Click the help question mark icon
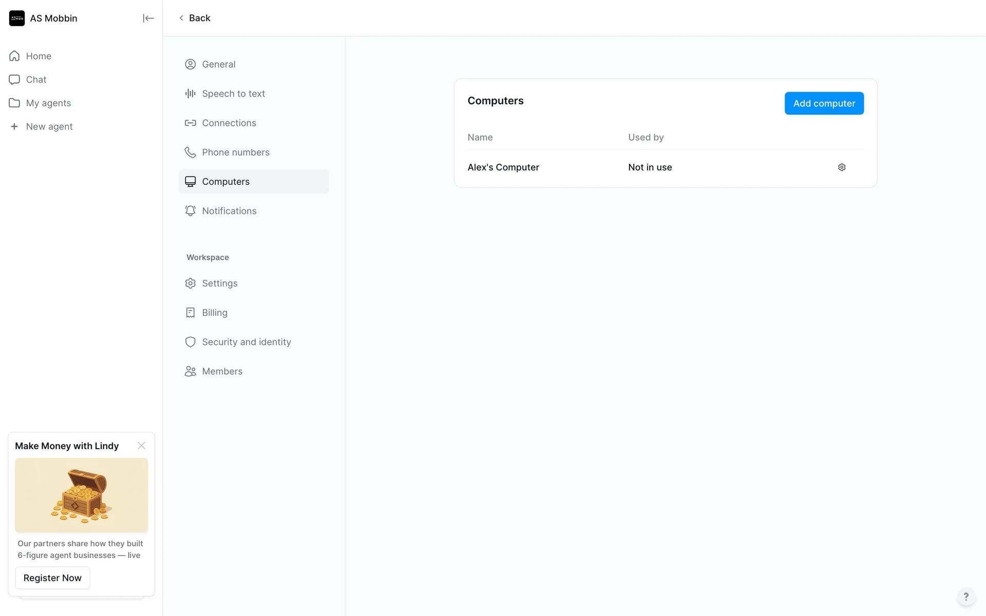Viewport: 986px width, 616px height. pos(965,596)
